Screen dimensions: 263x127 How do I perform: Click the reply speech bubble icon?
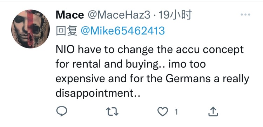62,112
